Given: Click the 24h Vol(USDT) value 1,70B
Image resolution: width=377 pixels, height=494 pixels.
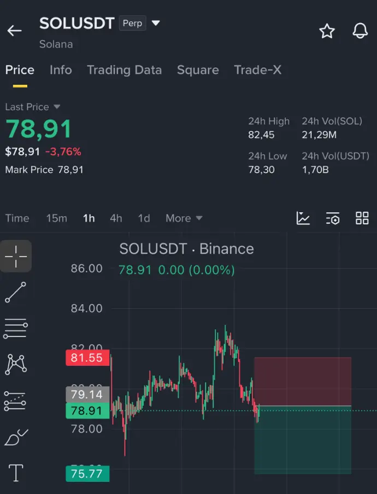Looking at the screenshot, I should point(315,170).
